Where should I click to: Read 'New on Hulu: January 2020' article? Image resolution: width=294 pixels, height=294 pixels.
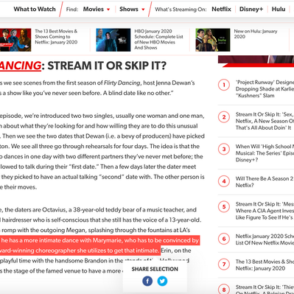(x=256, y=34)
